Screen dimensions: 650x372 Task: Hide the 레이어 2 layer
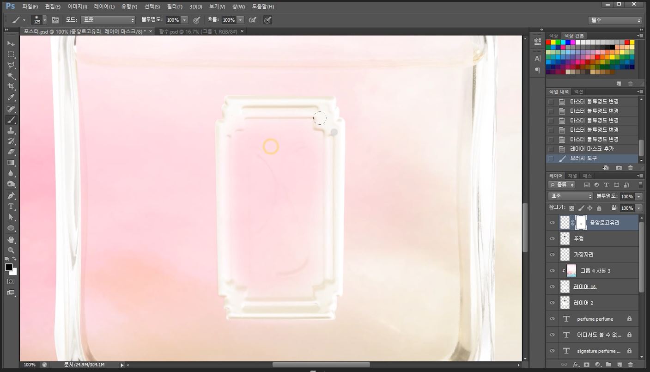point(552,303)
